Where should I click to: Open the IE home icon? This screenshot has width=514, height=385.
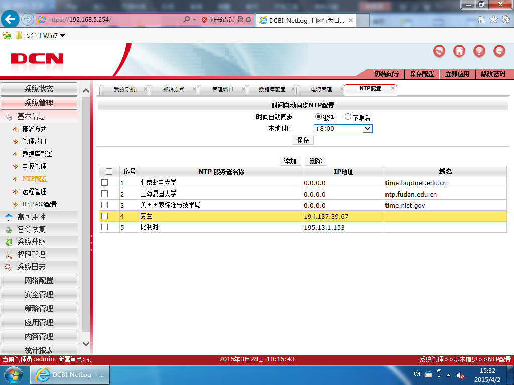click(481, 20)
